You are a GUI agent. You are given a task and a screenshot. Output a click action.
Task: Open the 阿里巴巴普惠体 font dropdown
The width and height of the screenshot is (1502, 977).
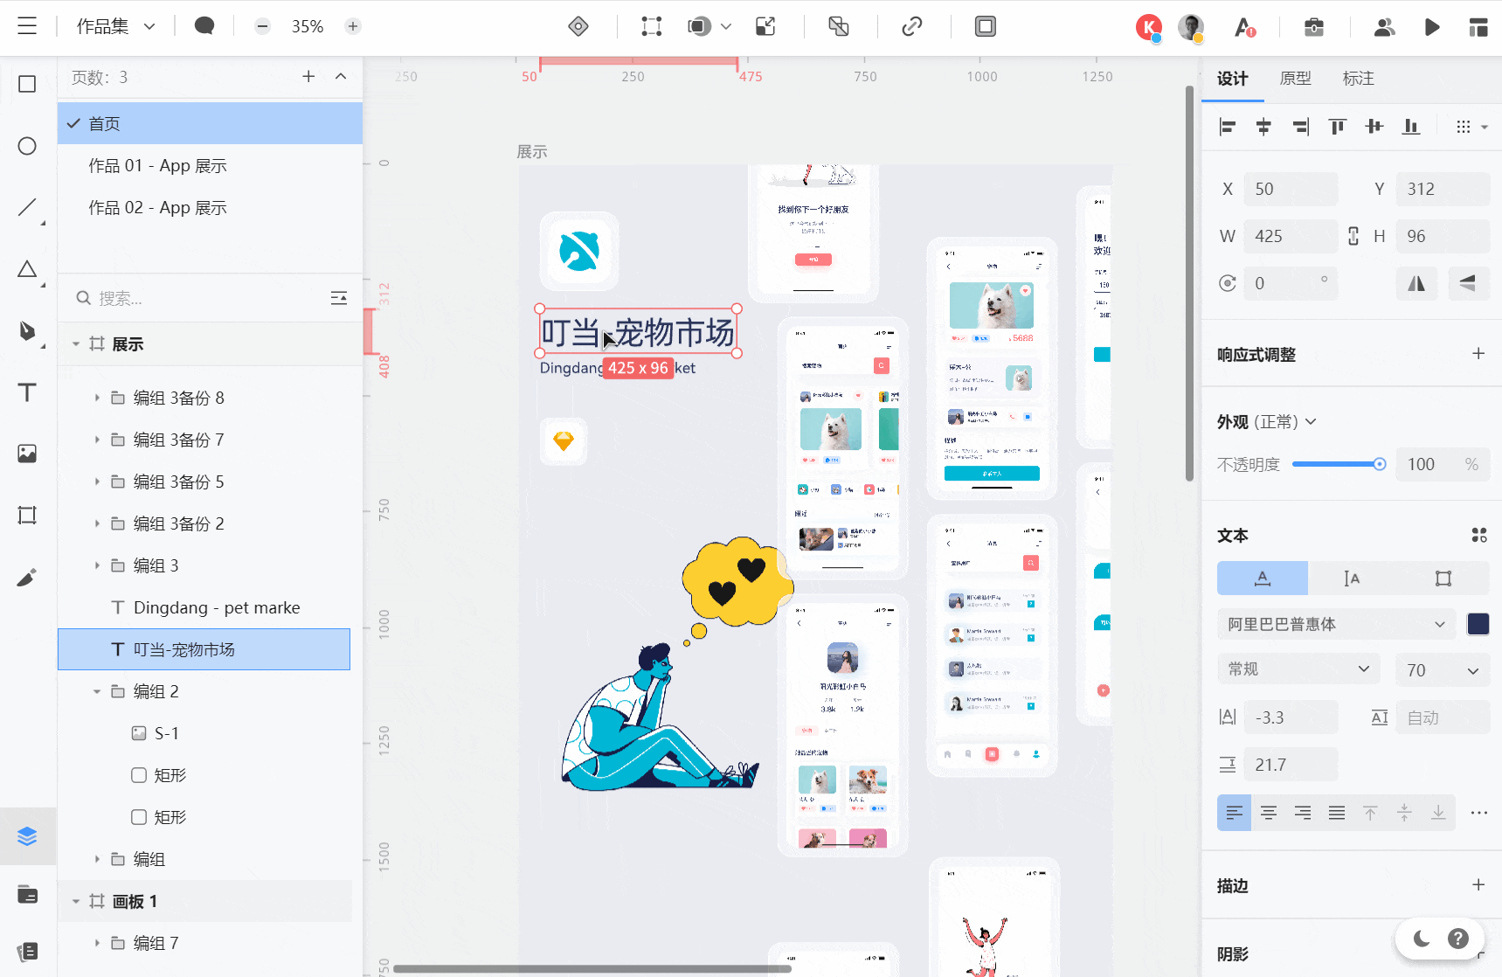tap(1335, 624)
